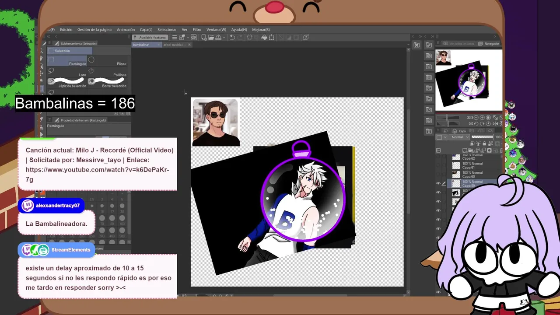
Task: Toggle eye icon of layer below Capa 59
Action: [x=438, y=192]
